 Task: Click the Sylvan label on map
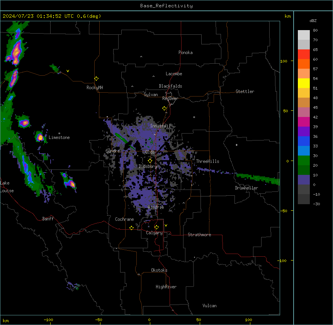tap(151, 95)
